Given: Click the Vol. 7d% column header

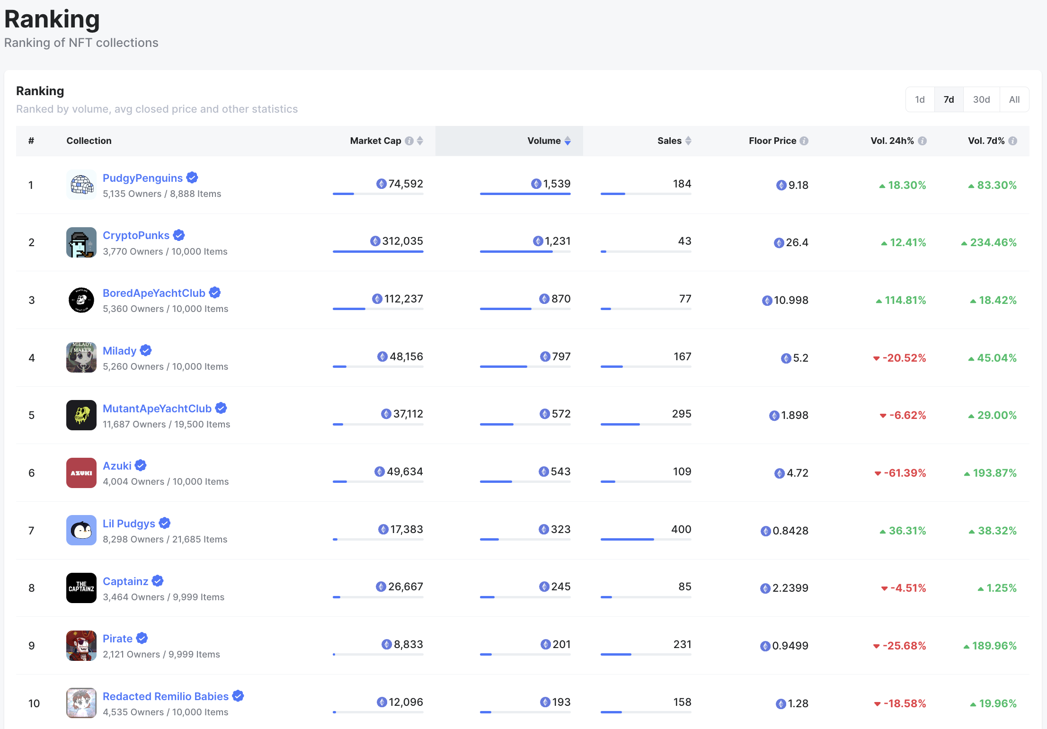Looking at the screenshot, I should [x=986, y=141].
